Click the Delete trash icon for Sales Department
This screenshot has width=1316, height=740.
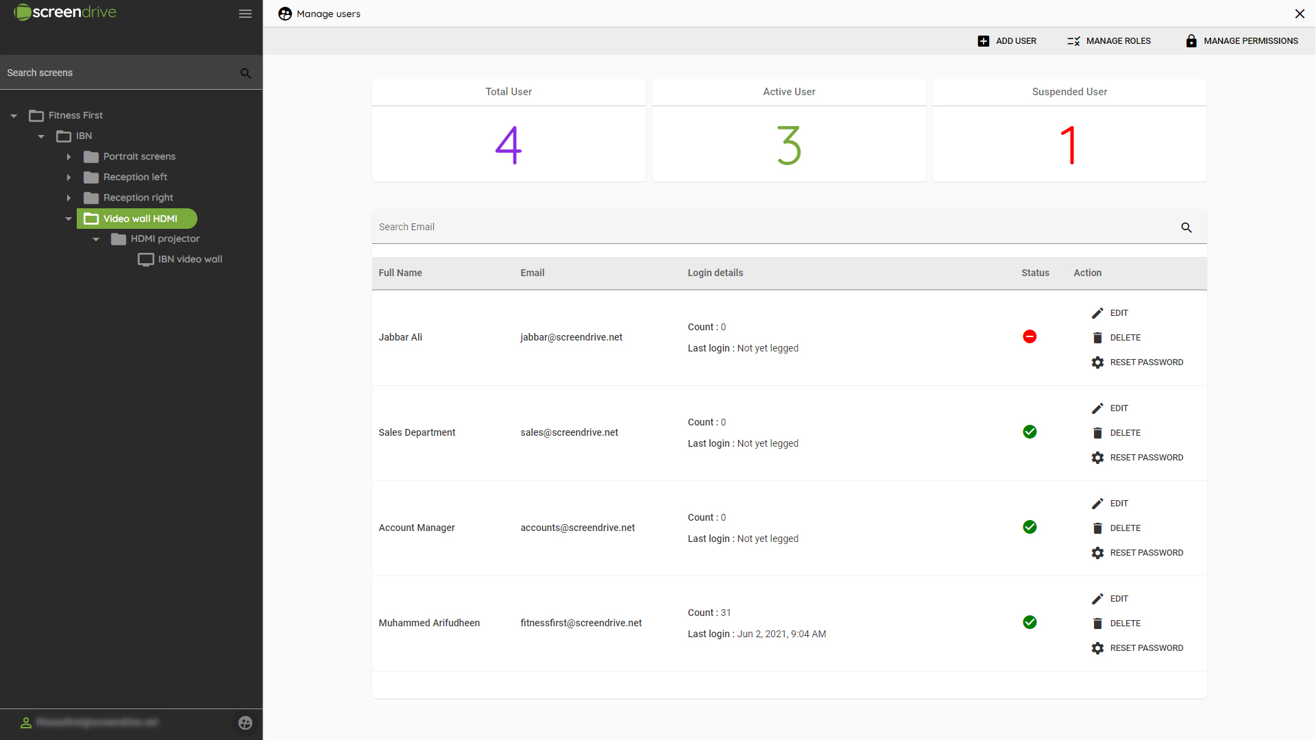(x=1098, y=432)
